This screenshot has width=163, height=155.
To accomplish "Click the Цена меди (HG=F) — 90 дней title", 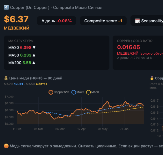I will [36, 78].
